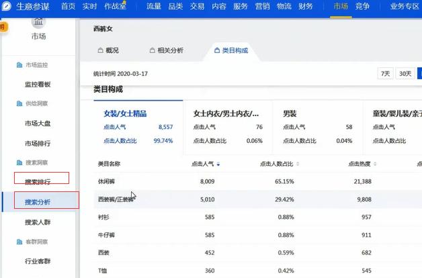Open the 物流 menu

[x=284, y=6]
